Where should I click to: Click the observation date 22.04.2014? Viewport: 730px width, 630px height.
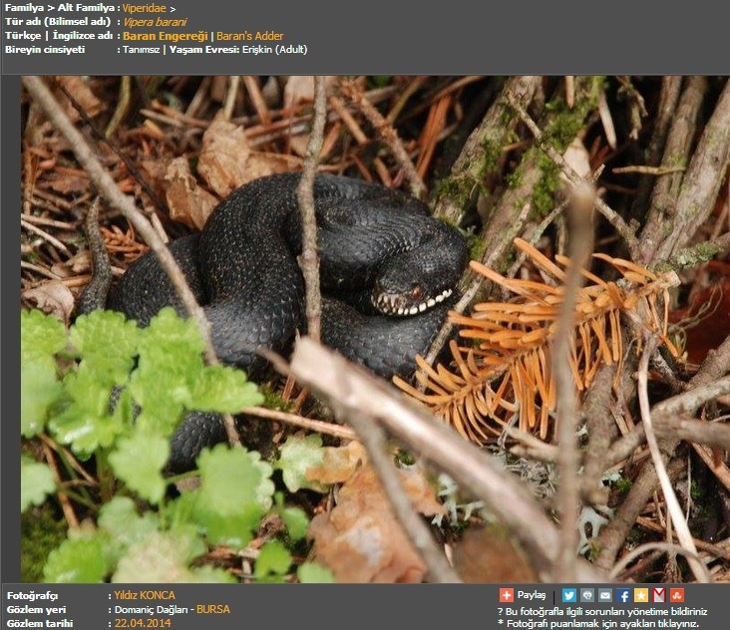142,623
